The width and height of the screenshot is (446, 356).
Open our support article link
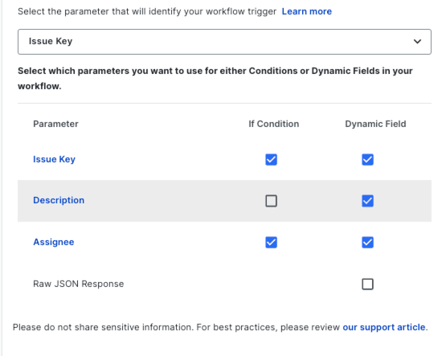point(383,327)
